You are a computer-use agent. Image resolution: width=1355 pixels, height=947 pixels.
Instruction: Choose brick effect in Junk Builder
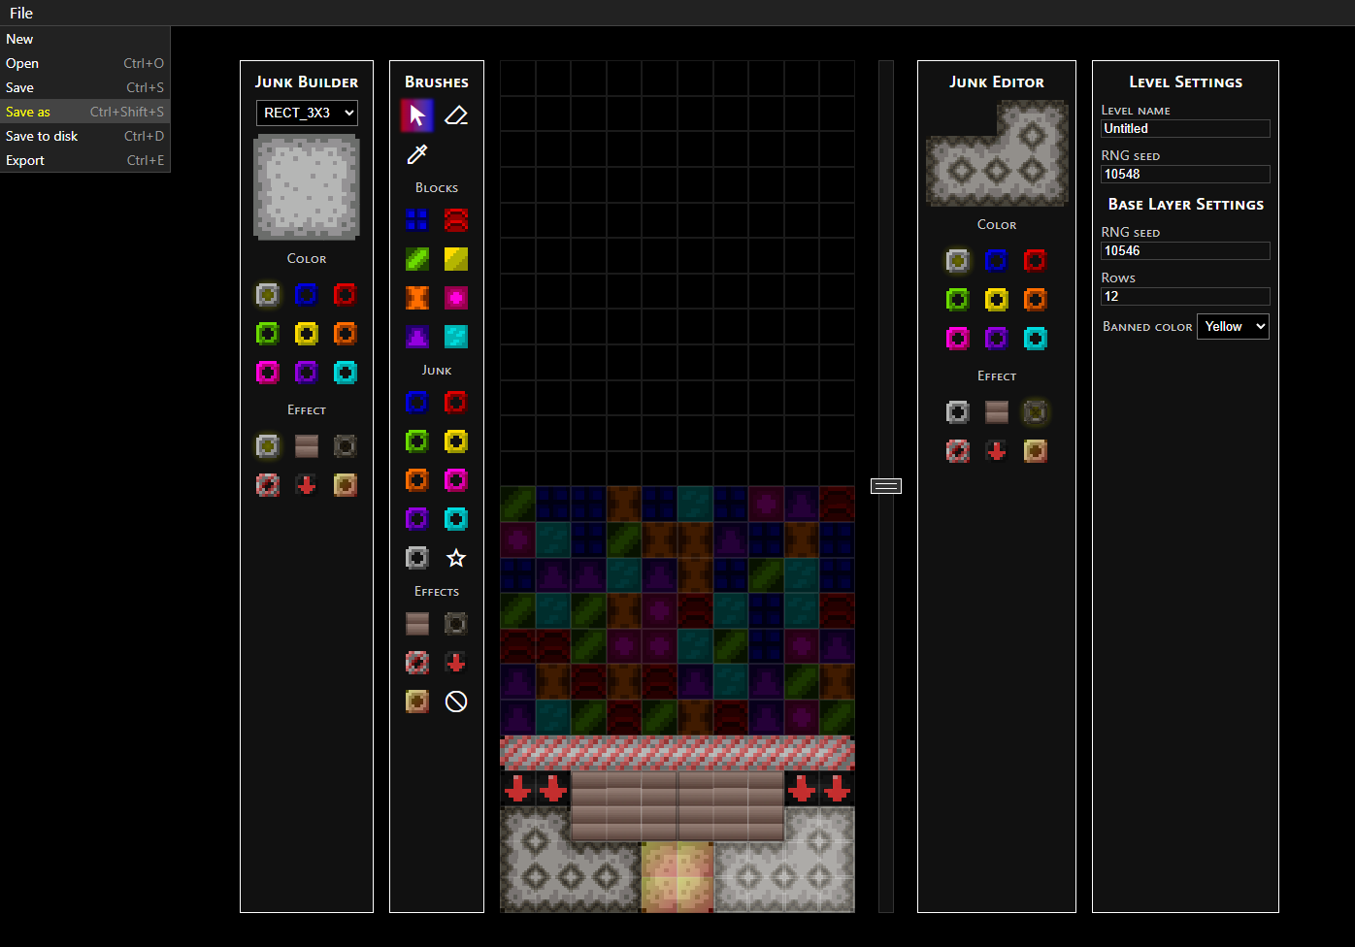point(307,446)
